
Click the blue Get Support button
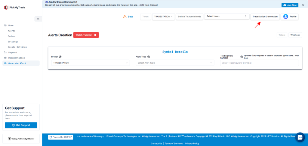coord(21,125)
